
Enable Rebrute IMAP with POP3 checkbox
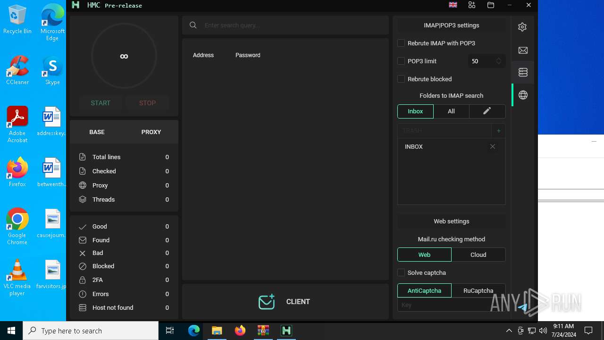pos(401,43)
